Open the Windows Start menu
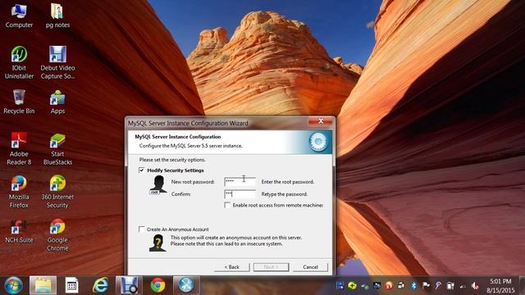The height and width of the screenshot is (295, 525). point(13,285)
